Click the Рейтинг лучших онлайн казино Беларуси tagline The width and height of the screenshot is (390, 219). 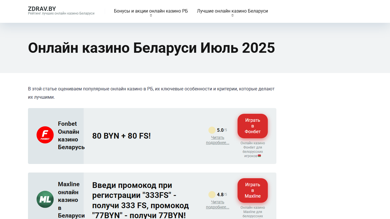(61, 13)
